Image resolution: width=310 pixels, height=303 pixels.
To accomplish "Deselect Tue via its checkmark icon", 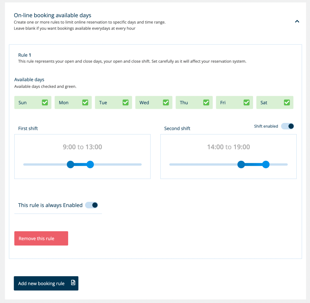I will (125, 102).
